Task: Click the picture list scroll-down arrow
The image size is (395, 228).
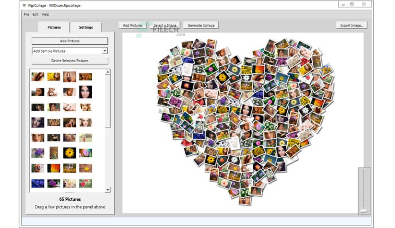Action: (x=108, y=190)
